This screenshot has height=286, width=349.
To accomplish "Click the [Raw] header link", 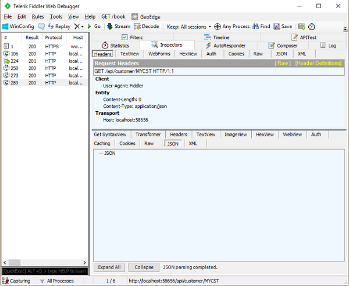I will [x=283, y=63].
